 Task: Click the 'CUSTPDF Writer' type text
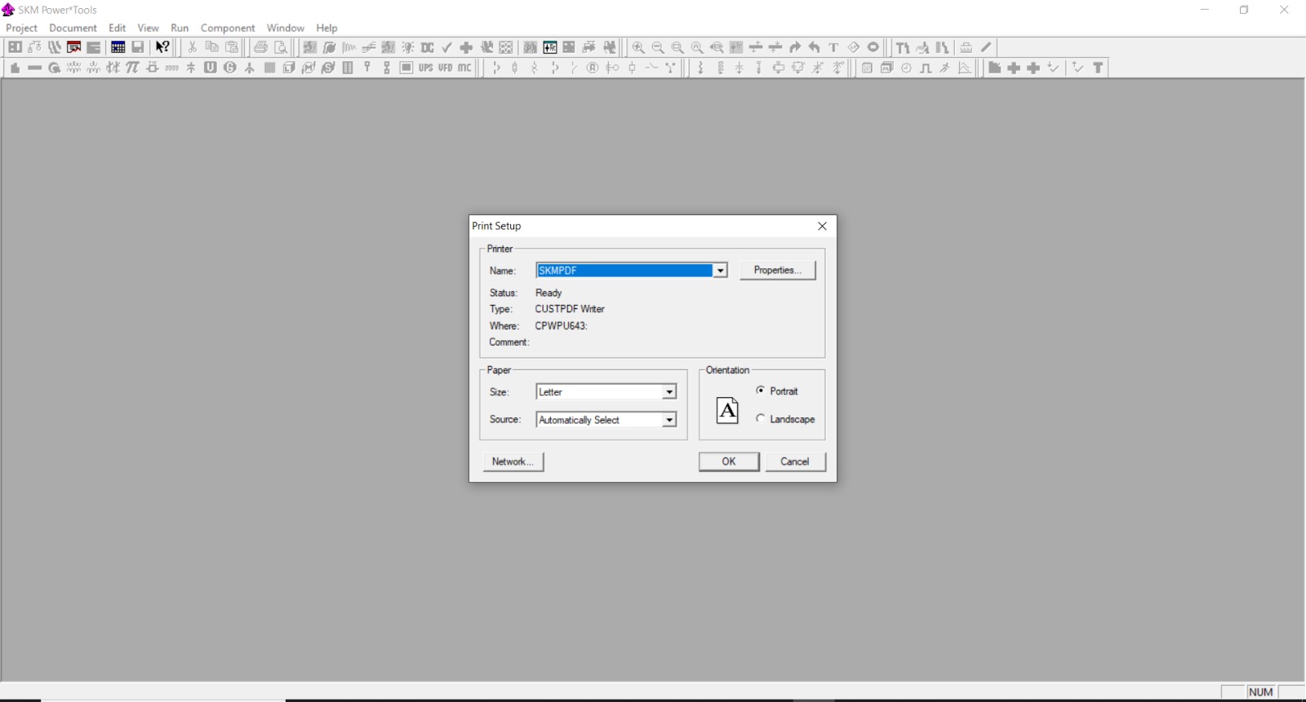pos(570,309)
